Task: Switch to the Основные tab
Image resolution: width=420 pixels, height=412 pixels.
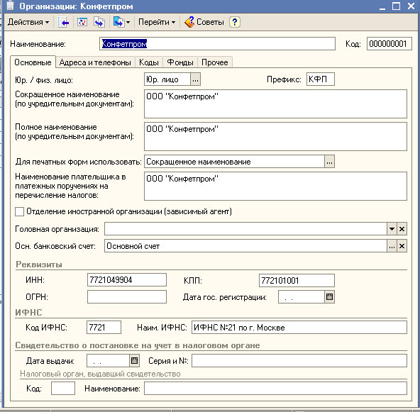Action: 33,62
